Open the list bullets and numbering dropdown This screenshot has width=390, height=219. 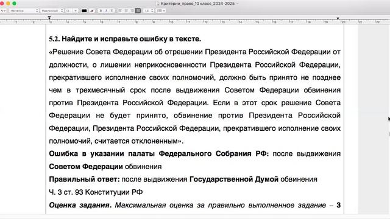pos(161,11)
